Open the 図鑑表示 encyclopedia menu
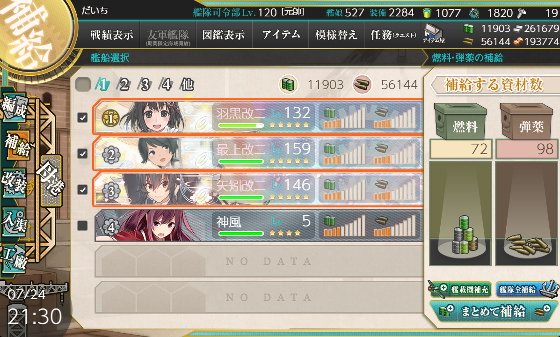The height and width of the screenshot is (337, 560). click(224, 35)
